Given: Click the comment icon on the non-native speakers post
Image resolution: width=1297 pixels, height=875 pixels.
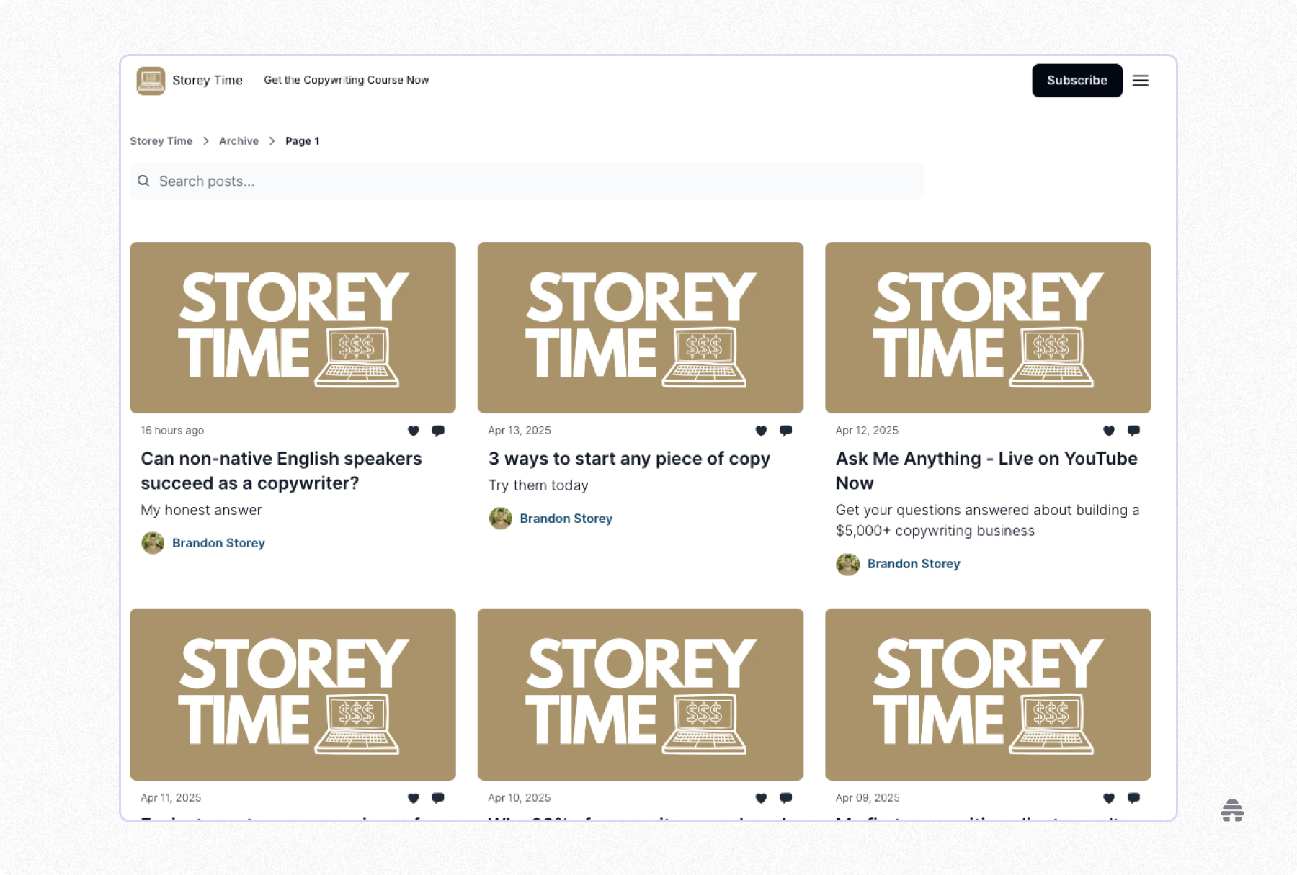Looking at the screenshot, I should [438, 431].
